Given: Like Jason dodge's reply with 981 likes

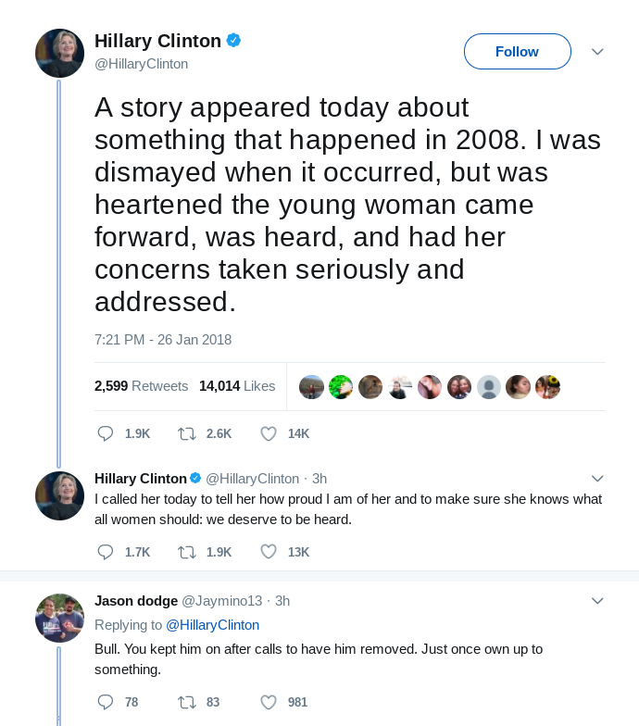Looking at the screenshot, I should tap(269, 702).
